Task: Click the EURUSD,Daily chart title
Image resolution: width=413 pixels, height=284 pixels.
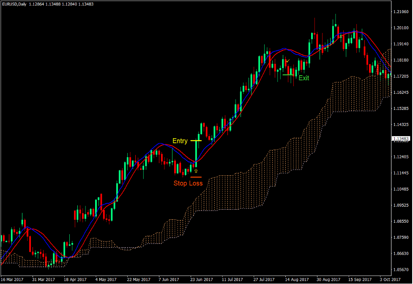Action: [14, 4]
